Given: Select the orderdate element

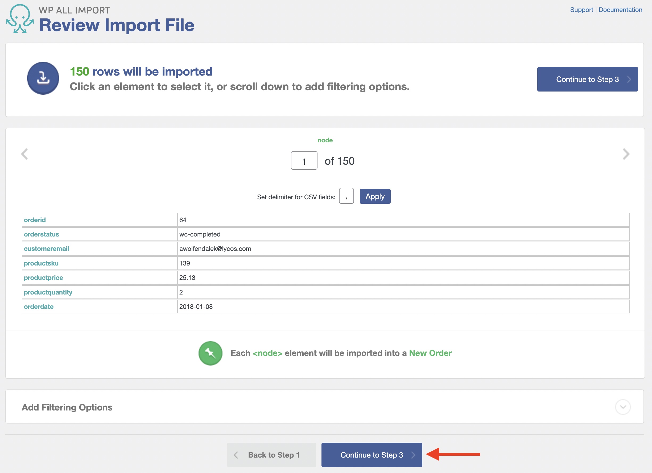Looking at the screenshot, I should pos(39,307).
